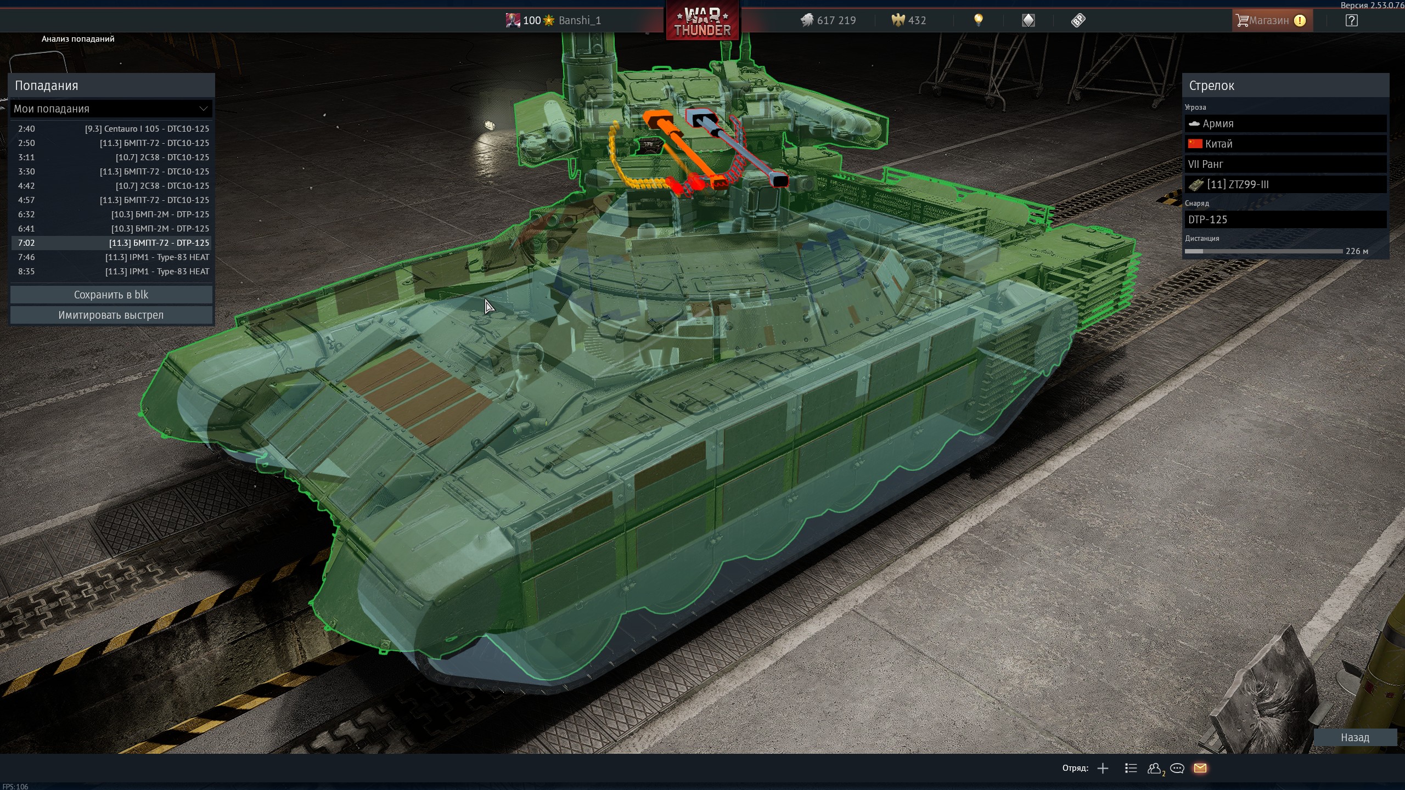Open the squad list icon

1131,768
